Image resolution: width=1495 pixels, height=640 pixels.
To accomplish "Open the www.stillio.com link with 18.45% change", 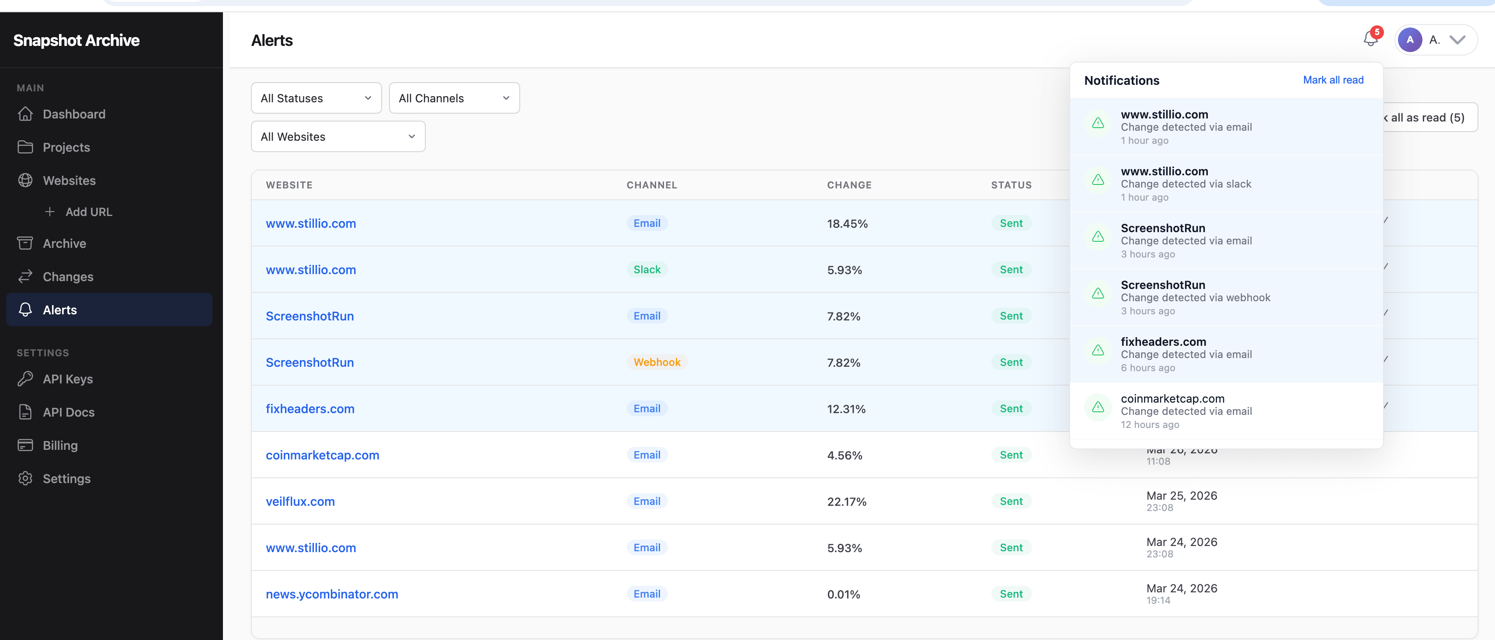I will click(310, 223).
